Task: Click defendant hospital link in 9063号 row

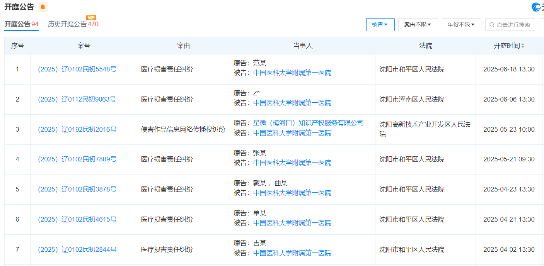Action: click(x=292, y=103)
